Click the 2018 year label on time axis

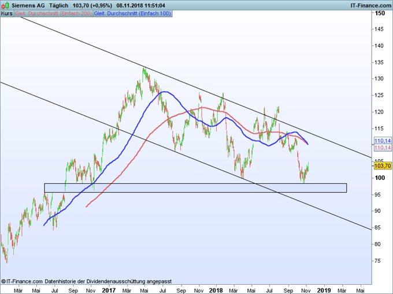216,291
